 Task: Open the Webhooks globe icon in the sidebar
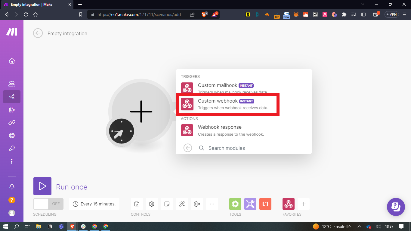pos(12,135)
